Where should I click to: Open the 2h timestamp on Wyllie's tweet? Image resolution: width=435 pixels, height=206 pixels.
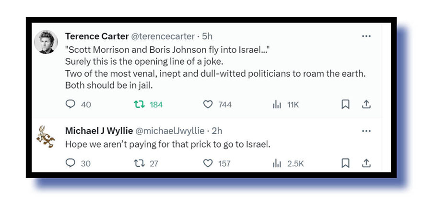tap(217, 131)
